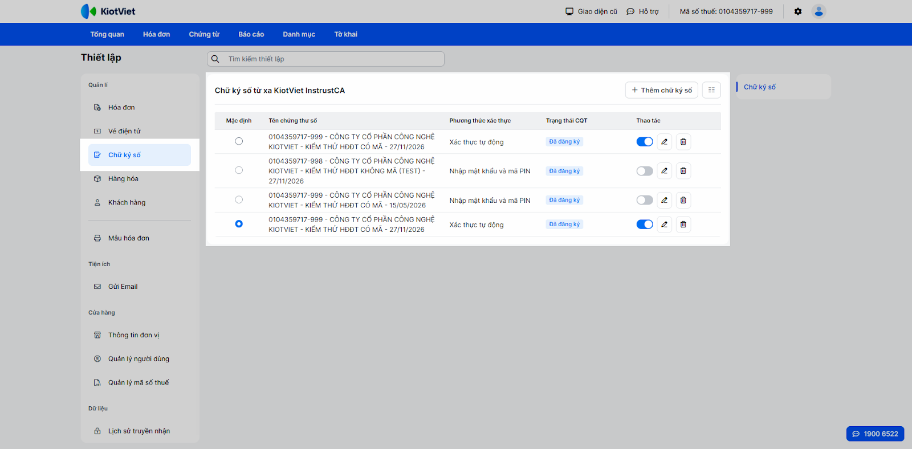Enable the 15/05/2026 certificate switch
Screen dimensions: 912x449
pyautogui.click(x=645, y=200)
